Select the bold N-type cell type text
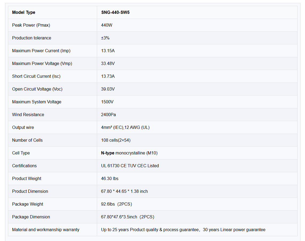Screen dimensions: 305x241 click(108, 153)
